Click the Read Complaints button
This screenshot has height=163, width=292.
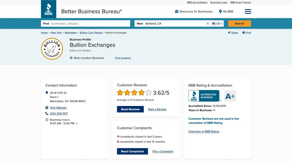click(x=132, y=151)
